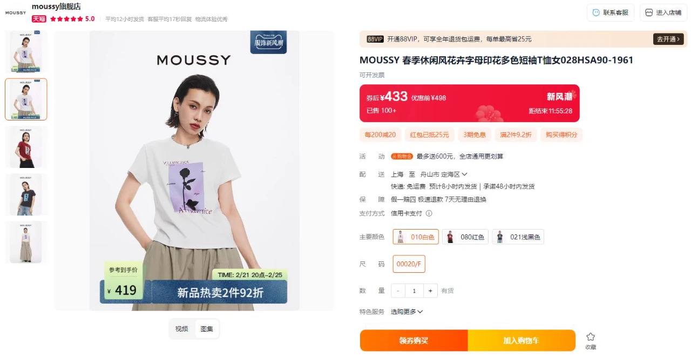Click the 领券购买 button
Image resolution: width=691 pixels, height=357 pixels.
coord(414,341)
